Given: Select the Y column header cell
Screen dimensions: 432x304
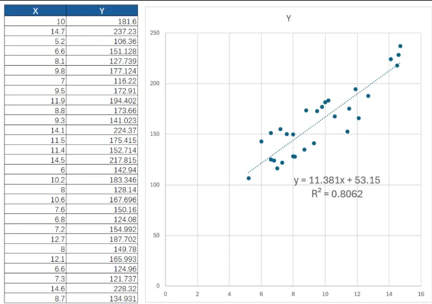Looking at the screenshot, I should pos(102,10).
